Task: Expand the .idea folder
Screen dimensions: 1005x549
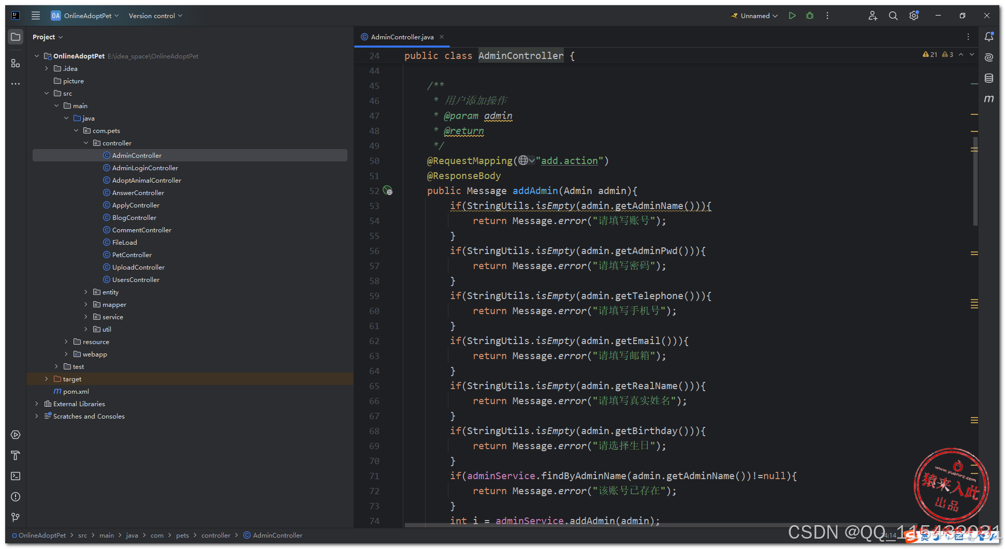Action: [x=47, y=68]
